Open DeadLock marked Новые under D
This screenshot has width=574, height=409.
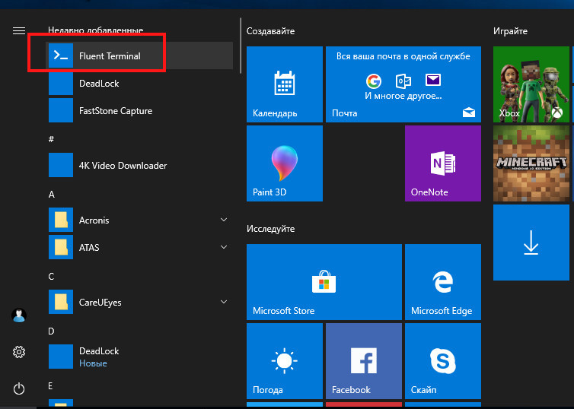point(139,357)
